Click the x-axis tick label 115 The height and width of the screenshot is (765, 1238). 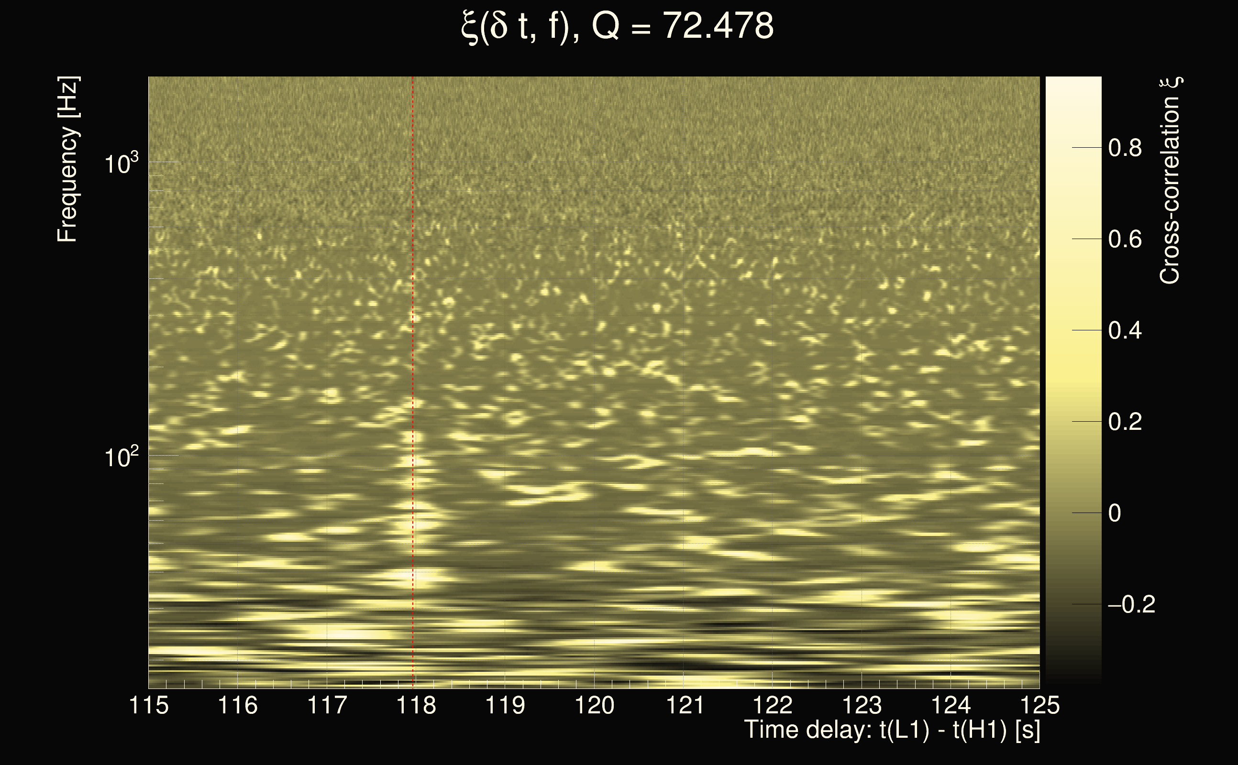[x=149, y=705]
